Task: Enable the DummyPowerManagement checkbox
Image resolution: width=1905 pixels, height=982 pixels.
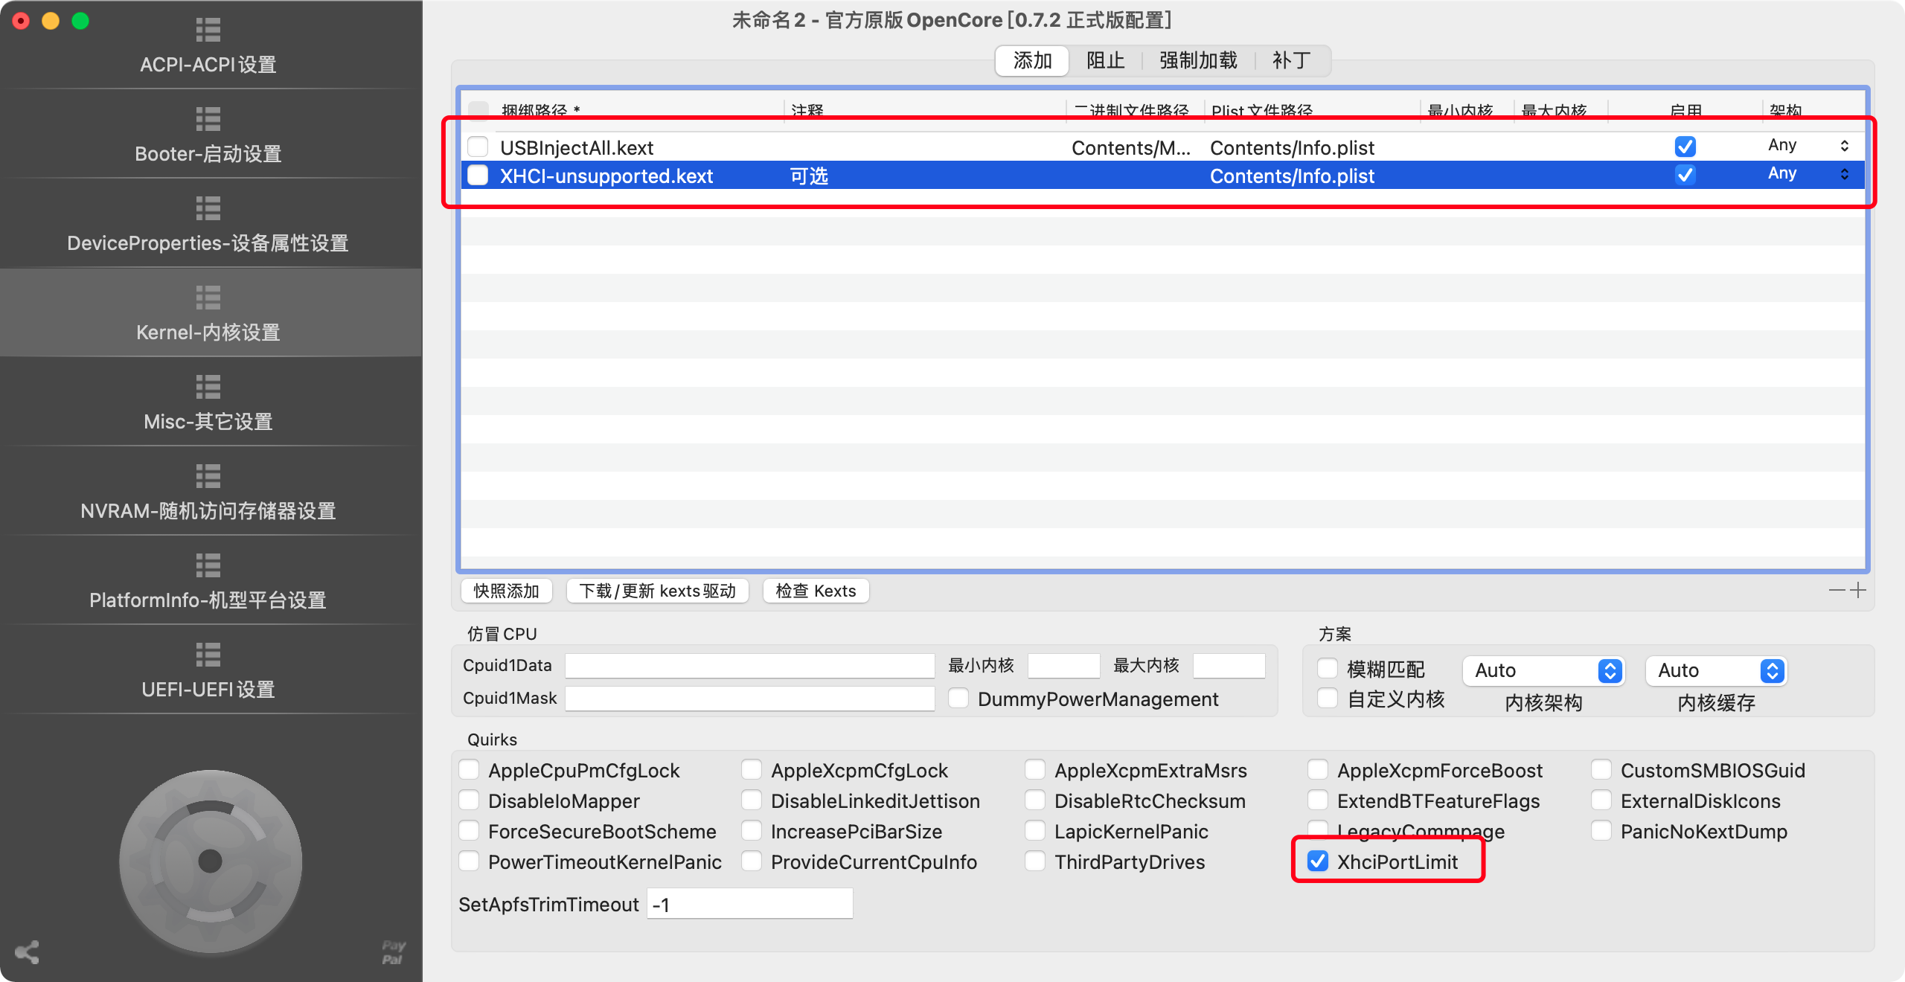Action: pos(958,699)
